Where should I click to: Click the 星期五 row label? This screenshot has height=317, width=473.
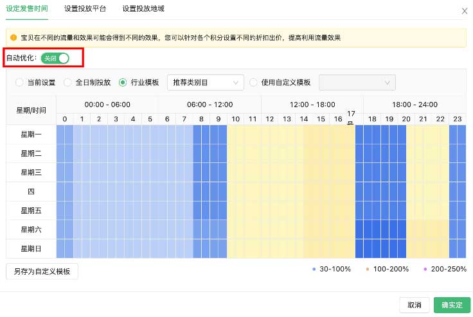click(x=31, y=210)
